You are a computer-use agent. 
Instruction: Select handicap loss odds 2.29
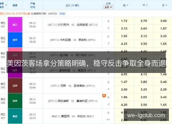tap(163, 89)
